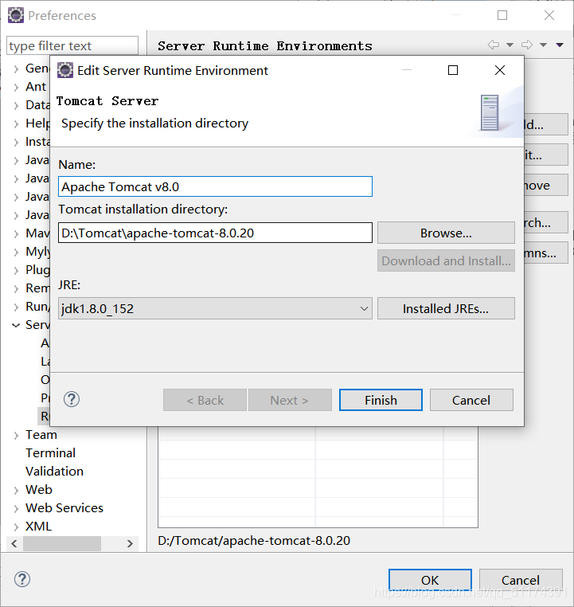Click the Tomcat installation directory field
Viewport: 574px width, 607px height.
pyautogui.click(x=215, y=233)
